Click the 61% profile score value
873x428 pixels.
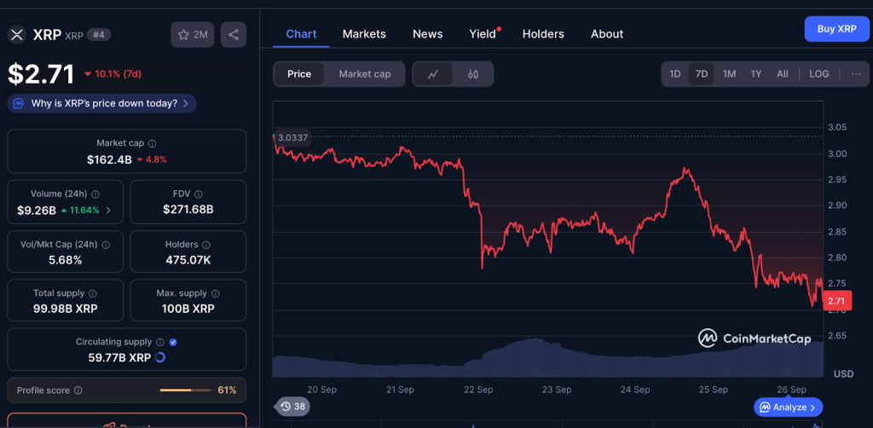pyautogui.click(x=227, y=390)
